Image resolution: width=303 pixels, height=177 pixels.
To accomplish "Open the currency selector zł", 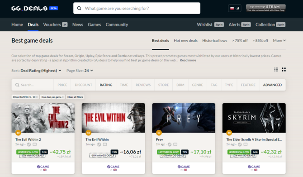I will (235, 8).
